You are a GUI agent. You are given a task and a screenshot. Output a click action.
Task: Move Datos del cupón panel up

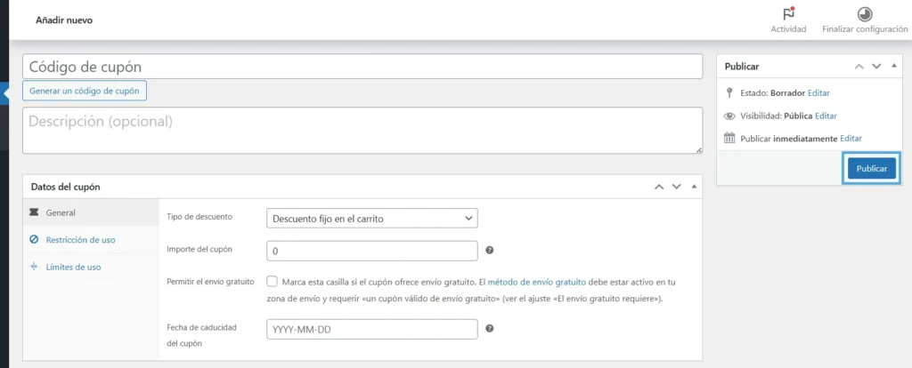click(659, 187)
